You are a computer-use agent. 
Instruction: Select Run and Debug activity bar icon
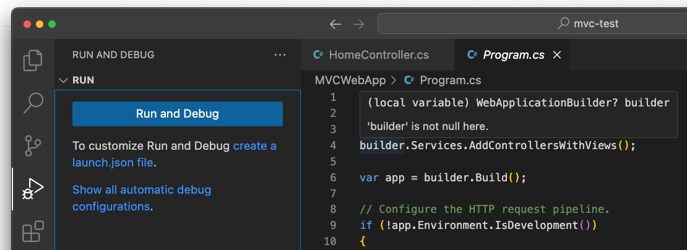pos(33,189)
